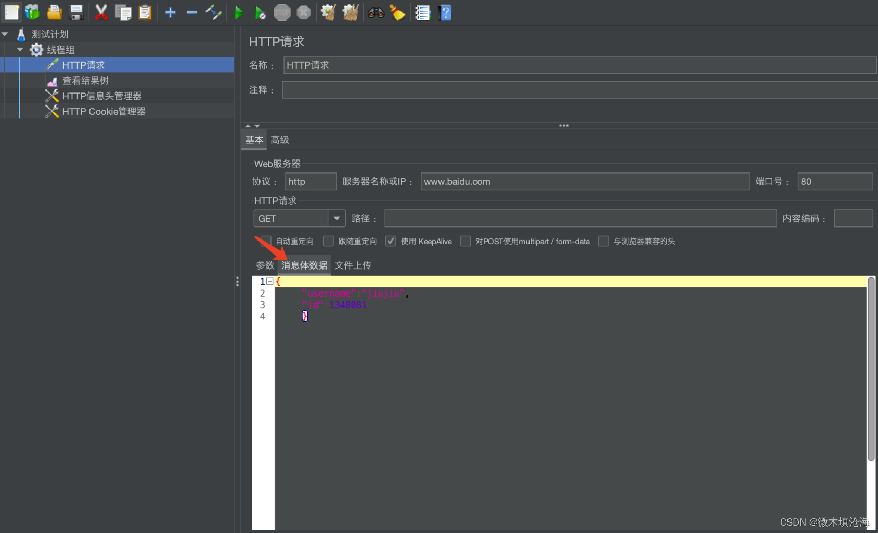Save test plan with floppy icon

(76, 12)
